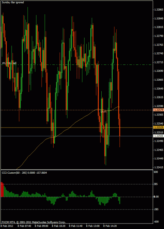Click the 1.32840 price axis label
164x229 pixels.
coord(159,19)
